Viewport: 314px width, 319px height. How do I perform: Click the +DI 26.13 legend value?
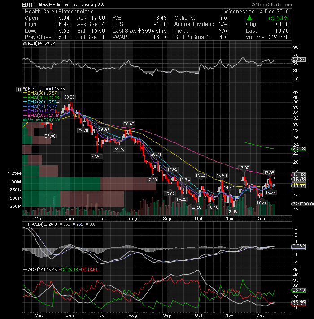(x=68, y=270)
